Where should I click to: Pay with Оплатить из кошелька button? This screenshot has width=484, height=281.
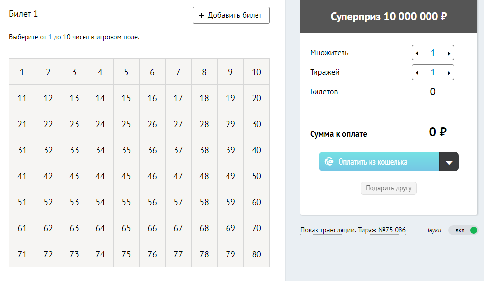tap(379, 162)
